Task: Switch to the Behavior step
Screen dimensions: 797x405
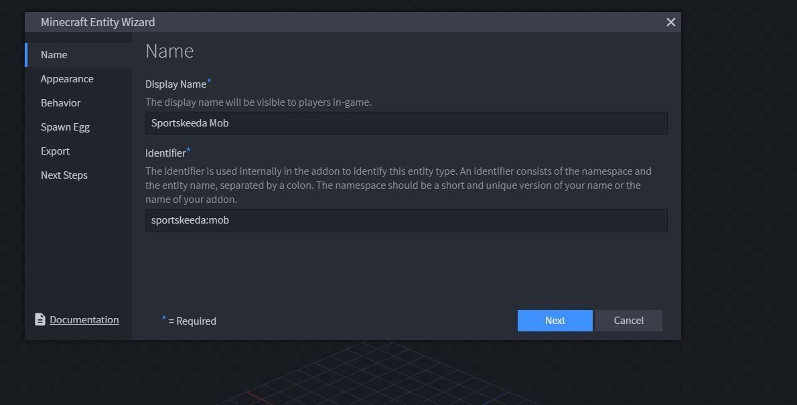Action: (60, 102)
